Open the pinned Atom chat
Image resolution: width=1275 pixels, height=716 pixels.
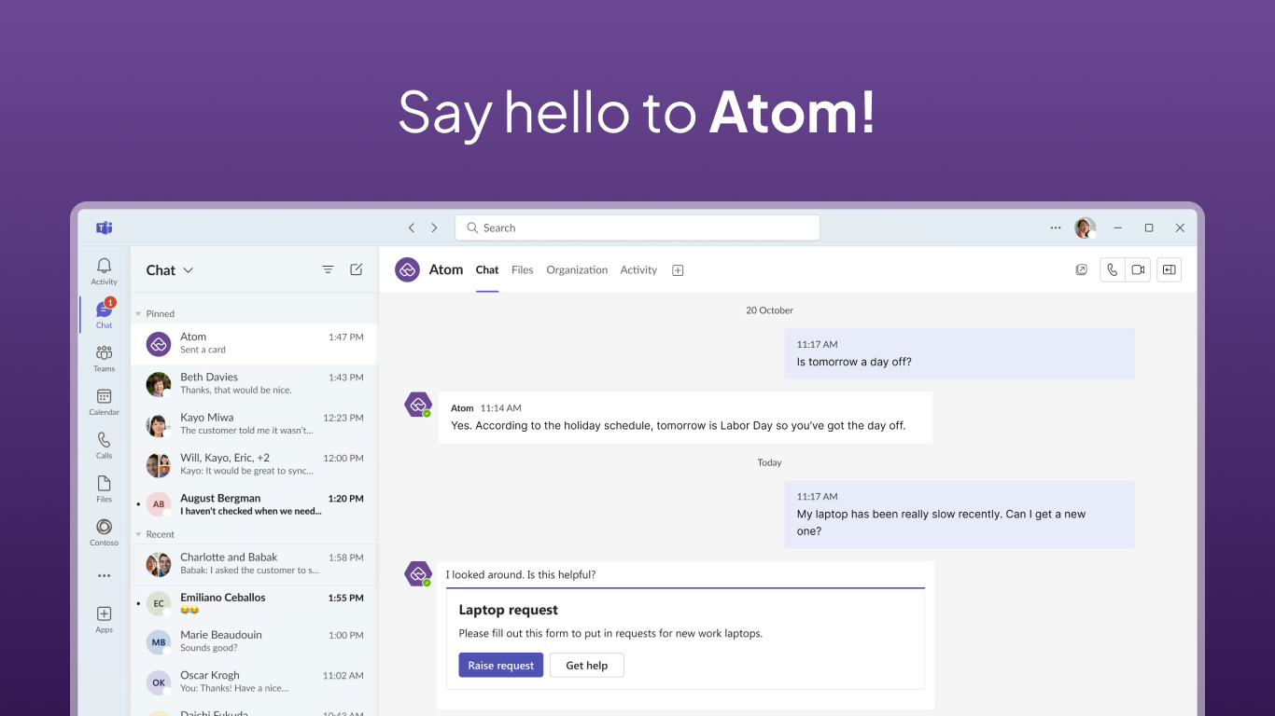[x=254, y=343]
